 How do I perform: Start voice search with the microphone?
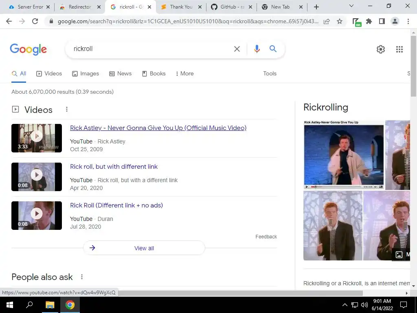click(x=257, y=49)
